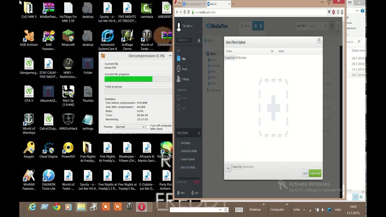
Task: Click the MediaFire storage usage bar
Action: [188, 179]
